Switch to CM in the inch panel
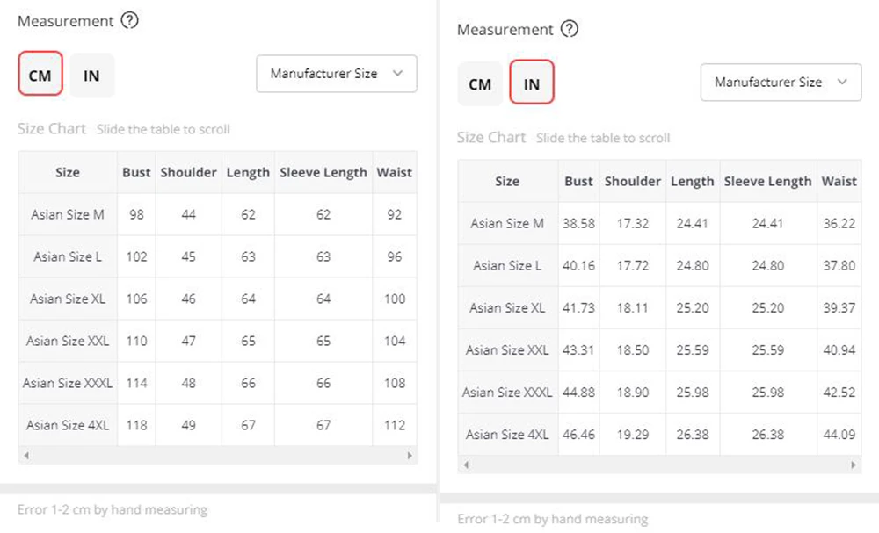 tap(480, 84)
